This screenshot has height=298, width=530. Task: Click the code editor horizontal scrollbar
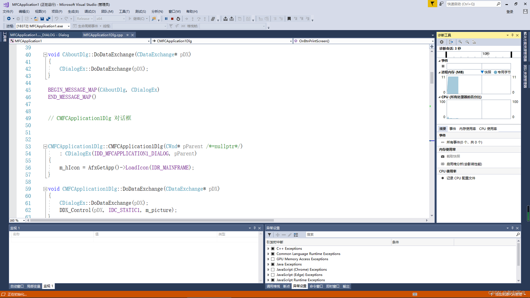152,220
